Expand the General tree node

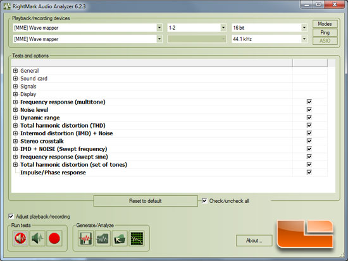point(15,71)
